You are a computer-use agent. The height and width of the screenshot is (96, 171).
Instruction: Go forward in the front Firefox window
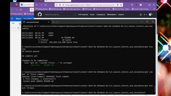coord(41,5)
